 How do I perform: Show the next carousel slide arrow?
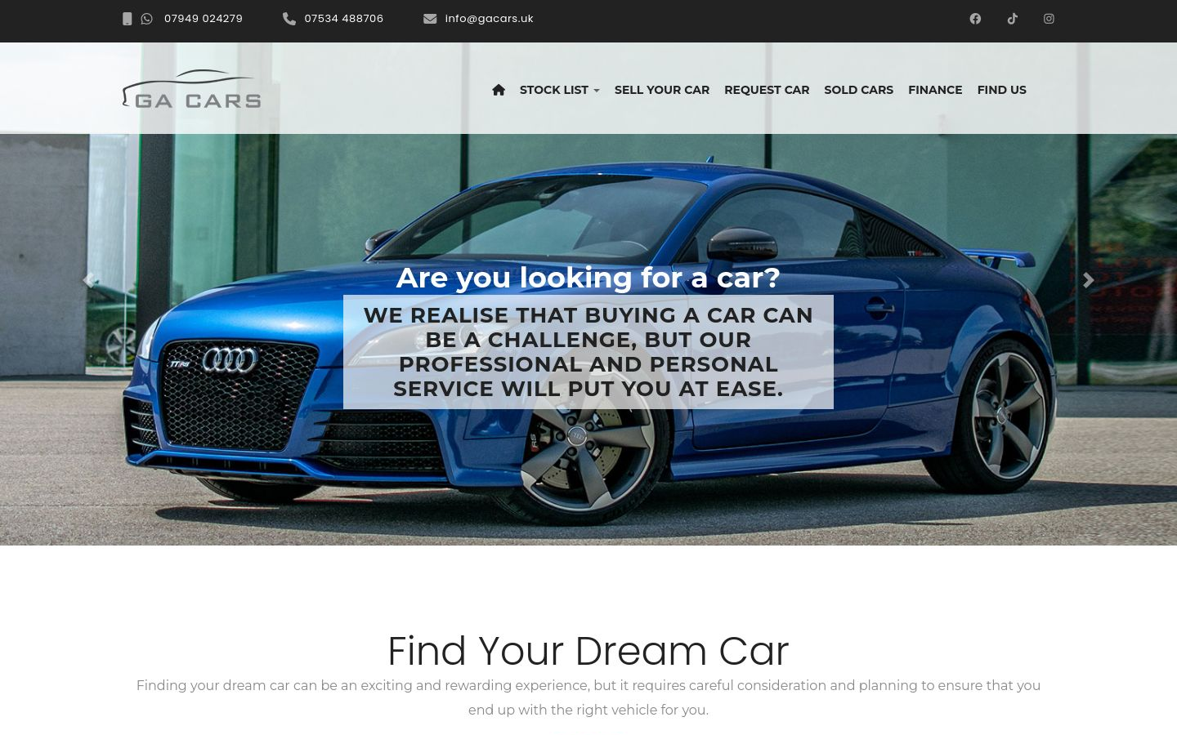[x=1088, y=280]
